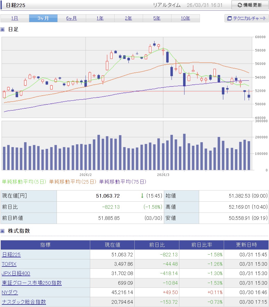This screenshot has width=269, height=307.
Task: Show the 10年 chart period
Action: pos(185,18)
